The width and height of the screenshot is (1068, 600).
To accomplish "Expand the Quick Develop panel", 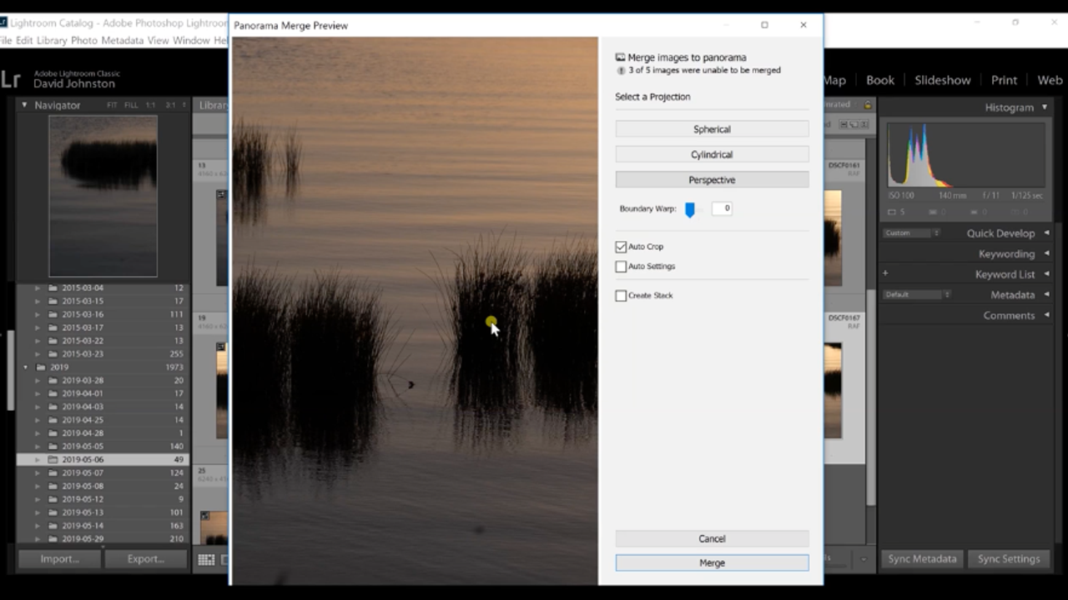I will click(1046, 233).
